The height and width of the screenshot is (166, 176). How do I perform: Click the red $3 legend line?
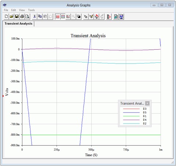coord(131,109)
